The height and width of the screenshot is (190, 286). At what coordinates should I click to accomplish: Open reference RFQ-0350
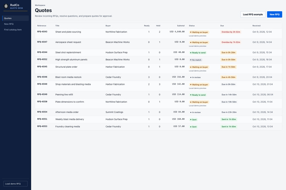tap(42, 102)
